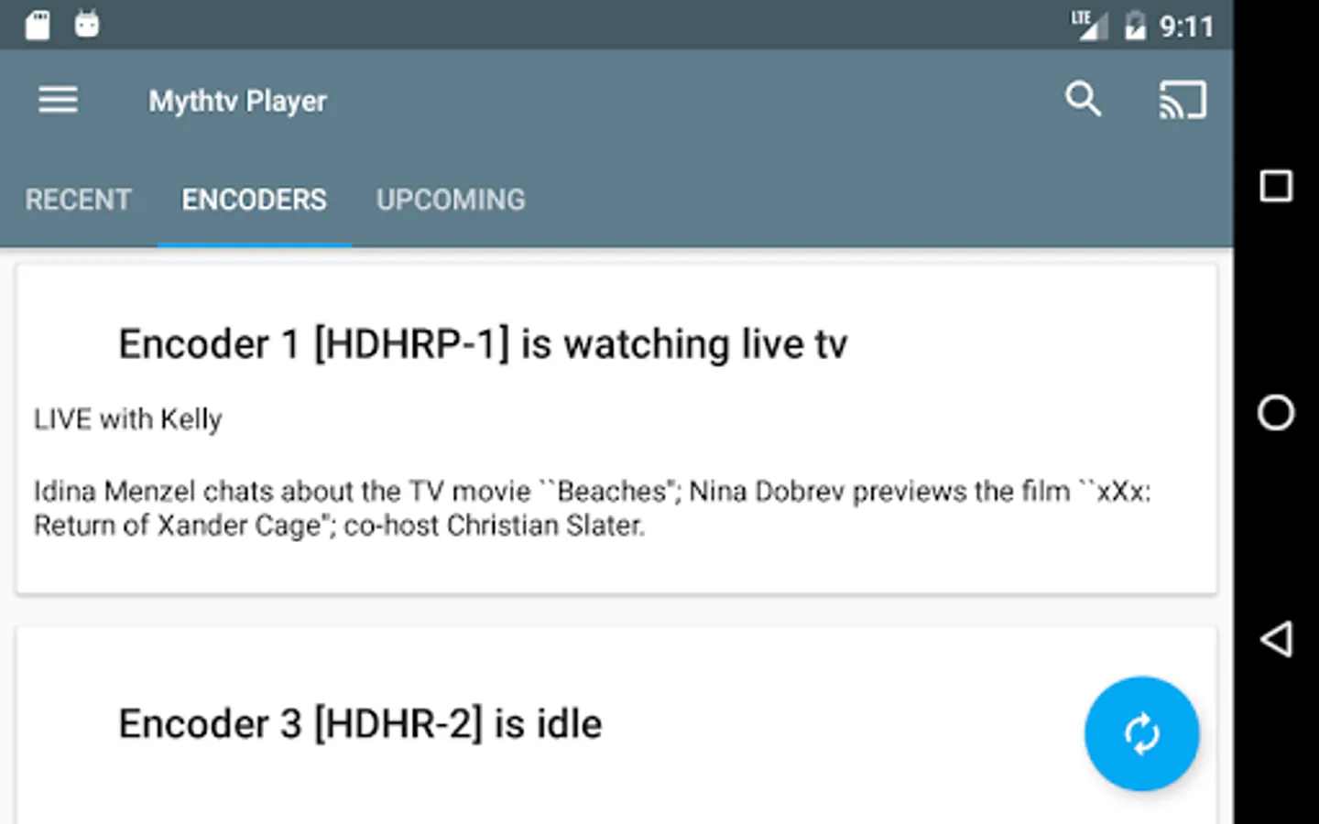The width and height of the screenshot is (1319, 824).
Task: Switch to the RECENT tab
Action: (78, 200)
